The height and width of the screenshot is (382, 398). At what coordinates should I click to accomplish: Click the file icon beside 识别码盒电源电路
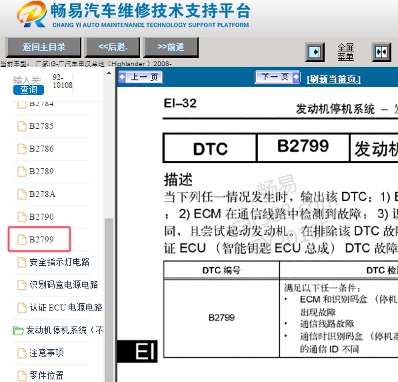click(x=22, y=285)
